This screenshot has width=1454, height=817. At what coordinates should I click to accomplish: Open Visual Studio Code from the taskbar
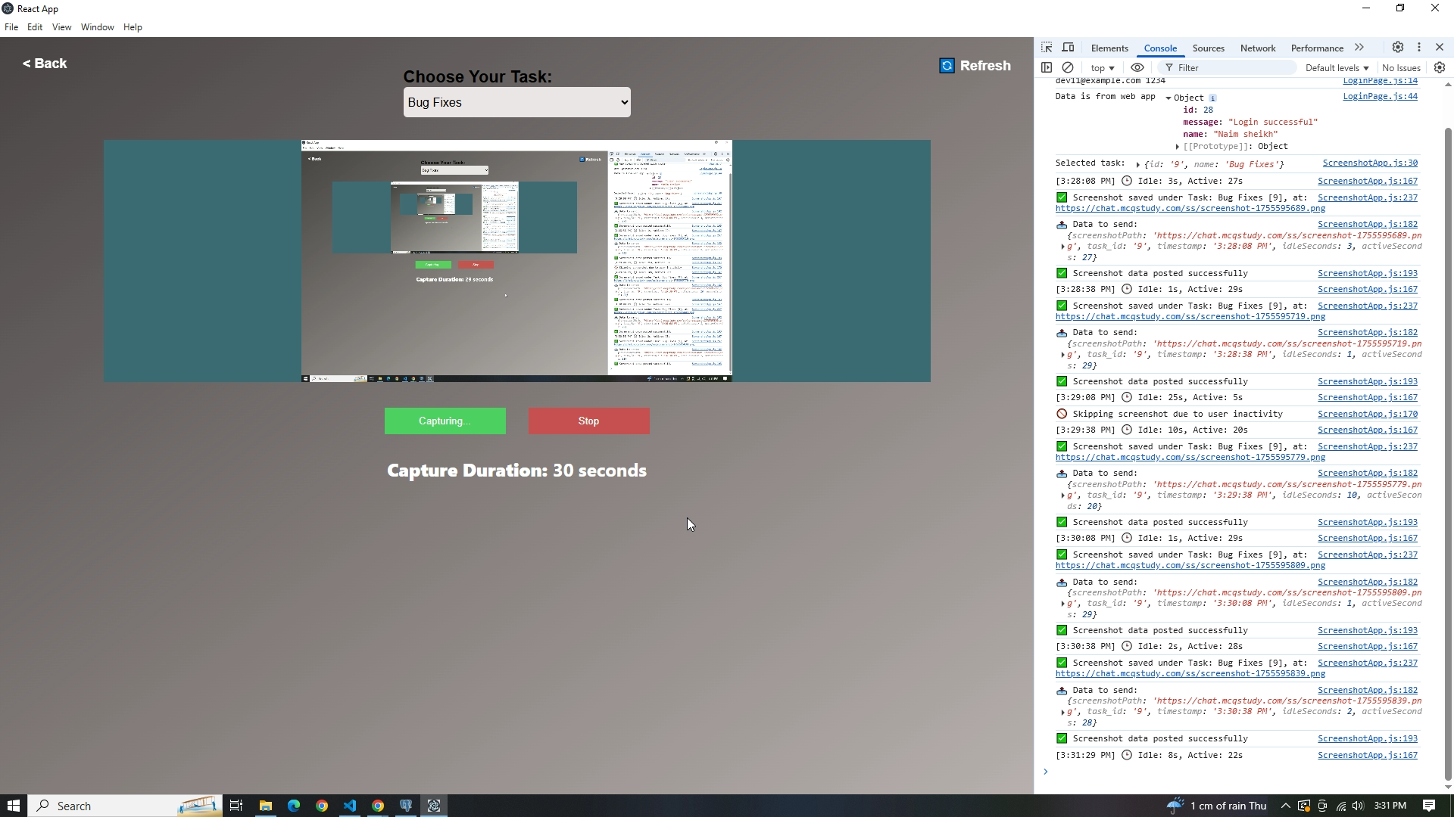point(349,806)
